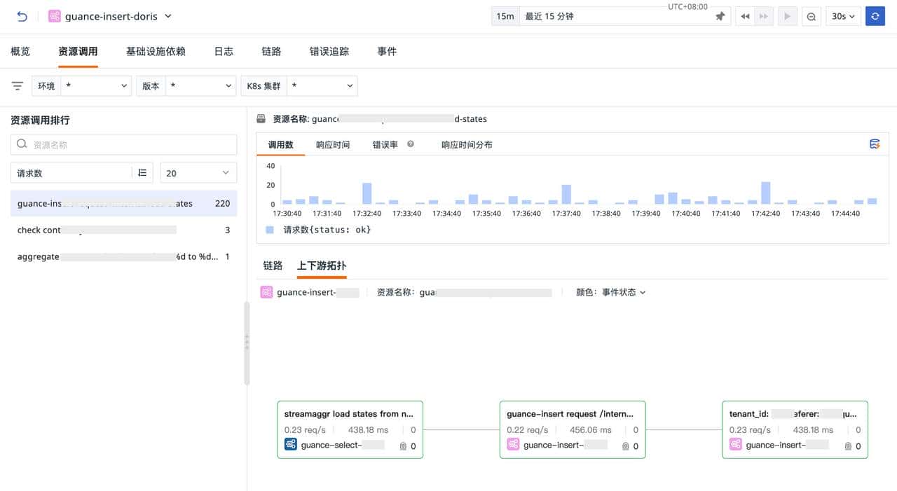Click the chart export icon right of 响应时间分布
This screenshot has width=897, height=491.
875,143
